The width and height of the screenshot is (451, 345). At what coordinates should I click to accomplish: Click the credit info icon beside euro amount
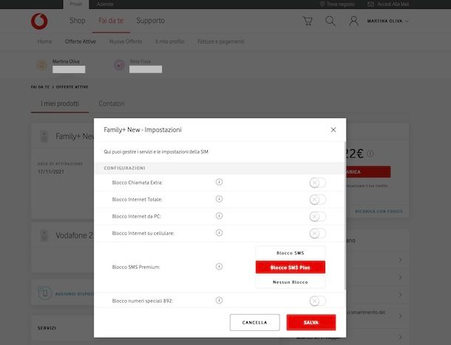(370, 154)
